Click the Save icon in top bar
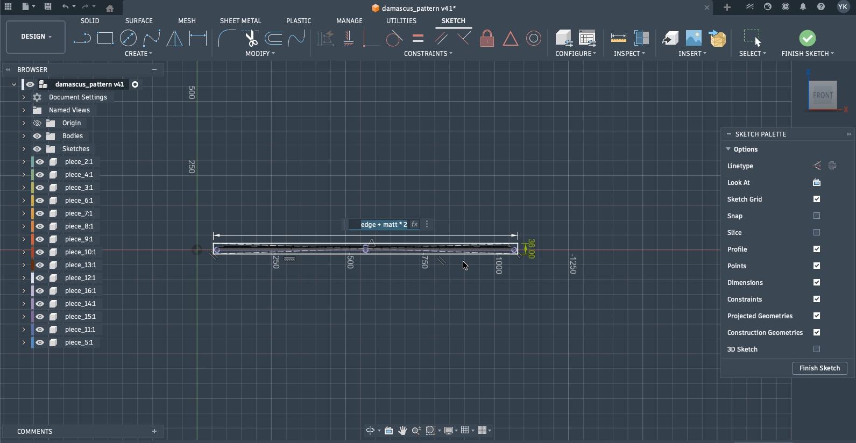The width and height of the screenshot is (856, 443). point(47,7)
